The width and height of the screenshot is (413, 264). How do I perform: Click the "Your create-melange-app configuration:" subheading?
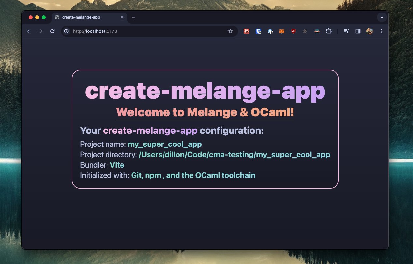click(x=172, y=131)
